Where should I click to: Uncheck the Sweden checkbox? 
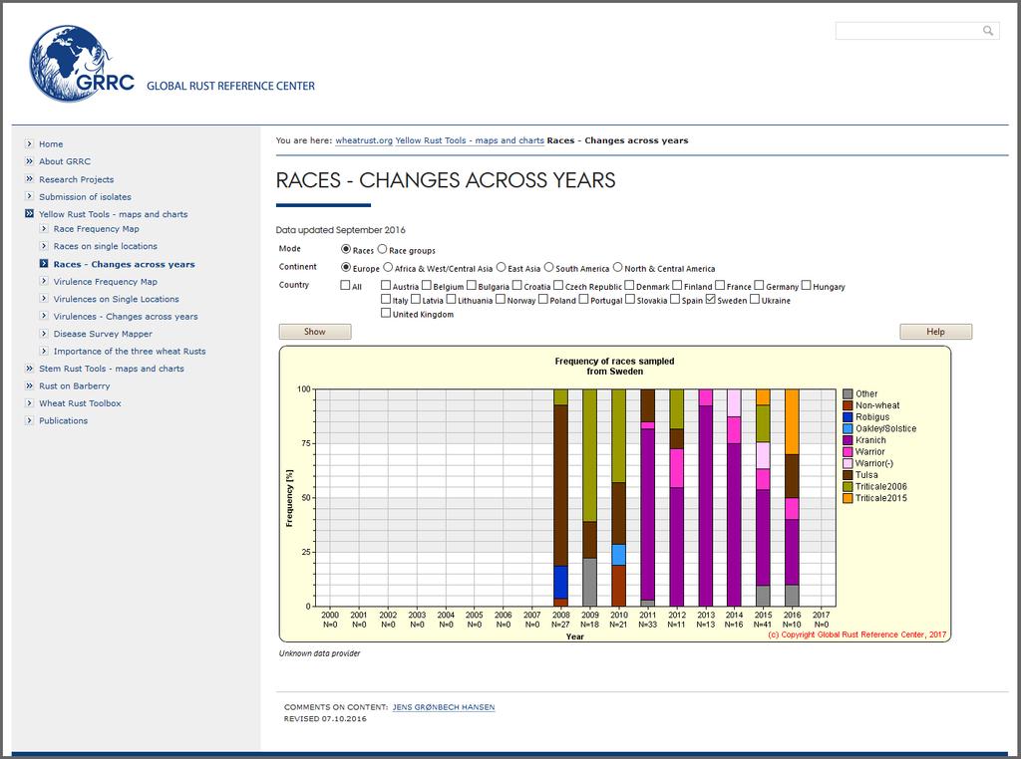point(710,299)
